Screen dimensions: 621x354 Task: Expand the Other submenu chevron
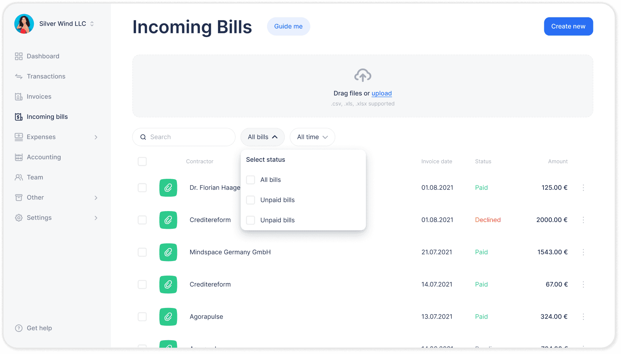(96, 198)
